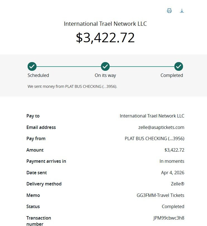Click the download icon
This screenshot has height=226, width=207.
click(x=182, y=11)
